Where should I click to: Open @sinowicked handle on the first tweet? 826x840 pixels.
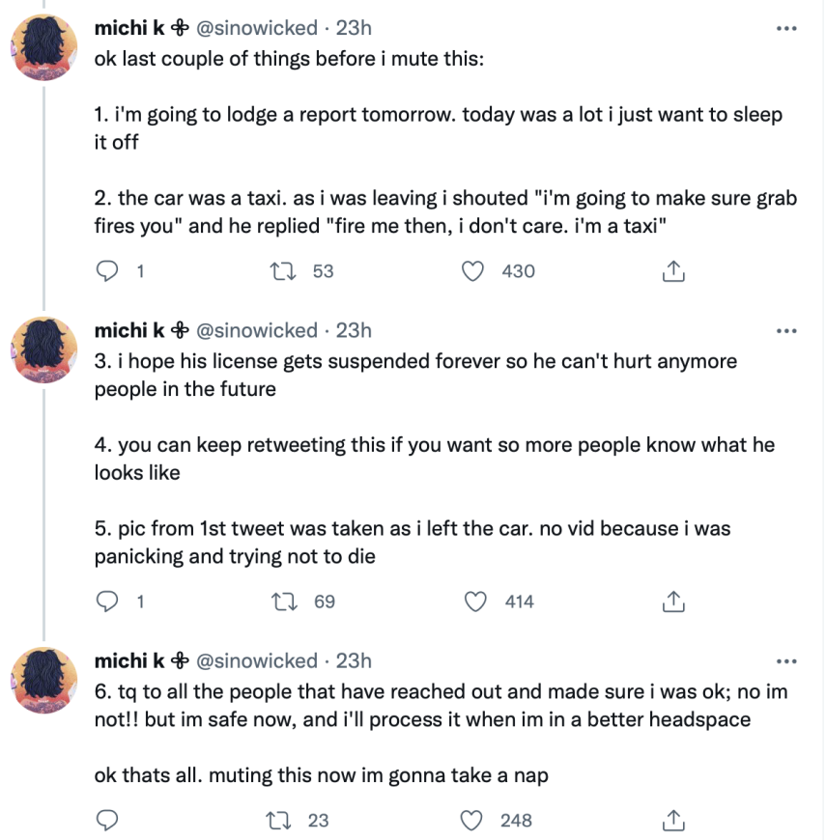pos(257,28)
